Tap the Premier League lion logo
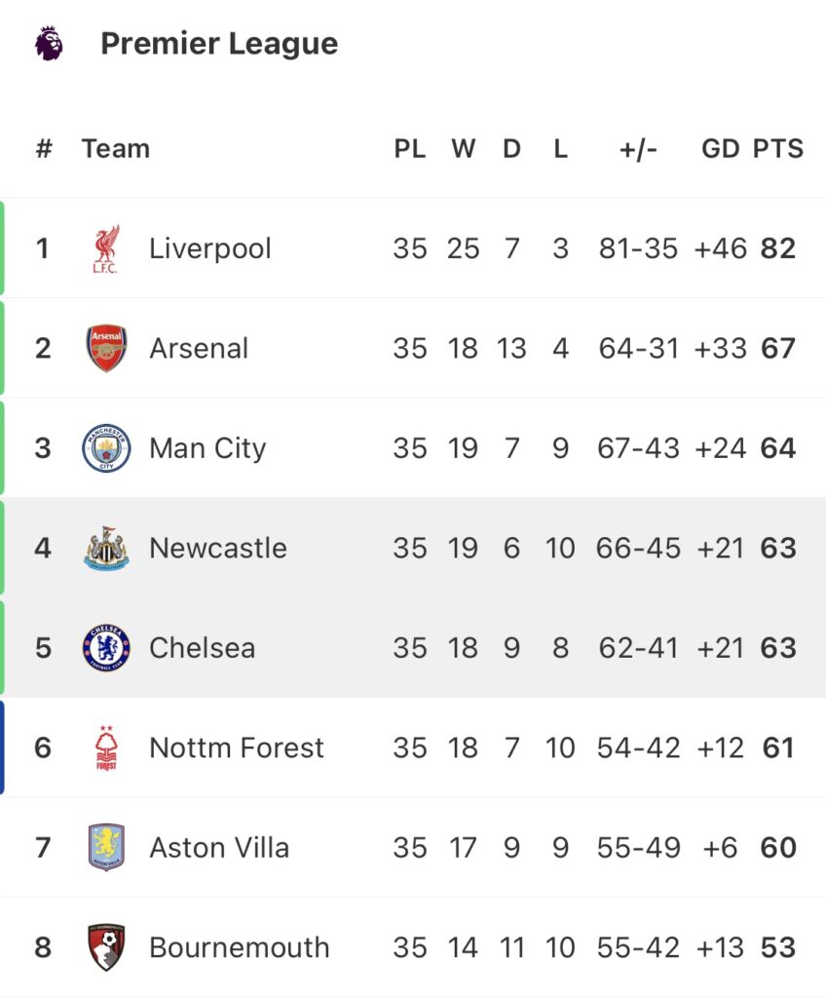The image size is (826, 998). [x=49, y=43]
